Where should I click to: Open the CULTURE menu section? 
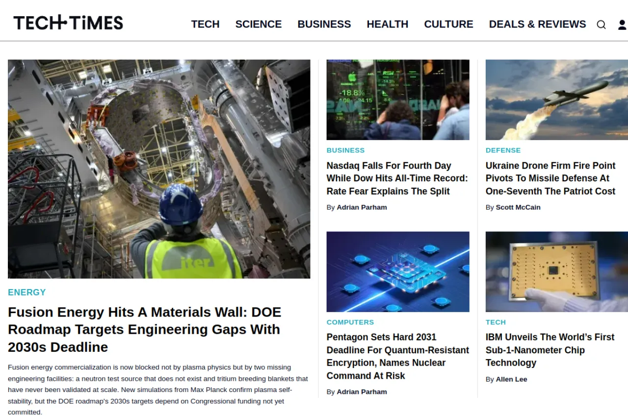pos(448,24)
